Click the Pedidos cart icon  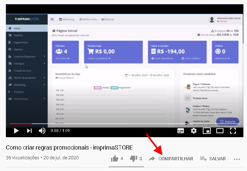click(10, 35)
